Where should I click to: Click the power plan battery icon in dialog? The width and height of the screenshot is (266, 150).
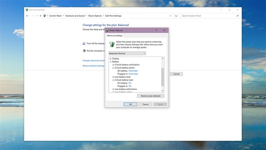[x=112, y=44]
